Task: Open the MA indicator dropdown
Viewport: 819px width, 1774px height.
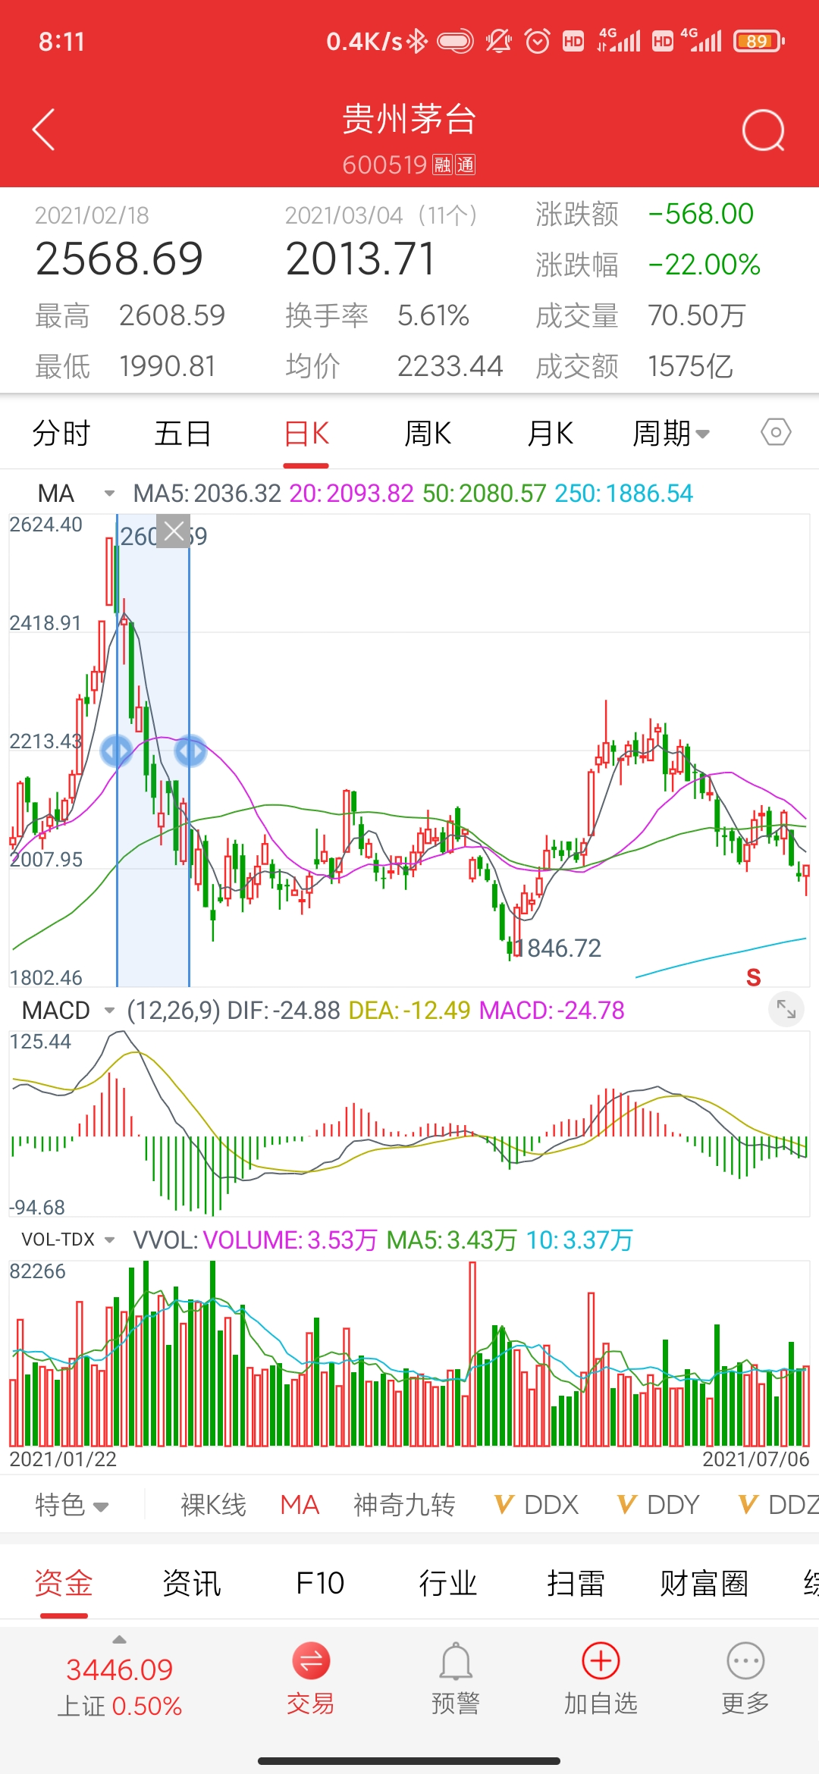Action: (x=76, y=494)
